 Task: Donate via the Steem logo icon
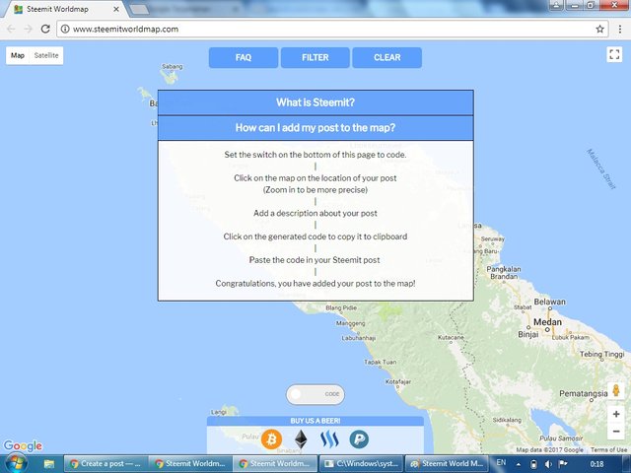329,439
